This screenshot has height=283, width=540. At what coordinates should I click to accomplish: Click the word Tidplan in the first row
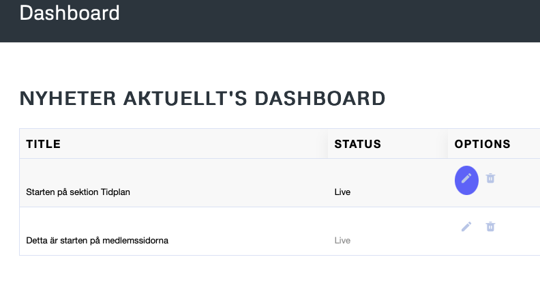pyautogui.click(x=115, y=192)
